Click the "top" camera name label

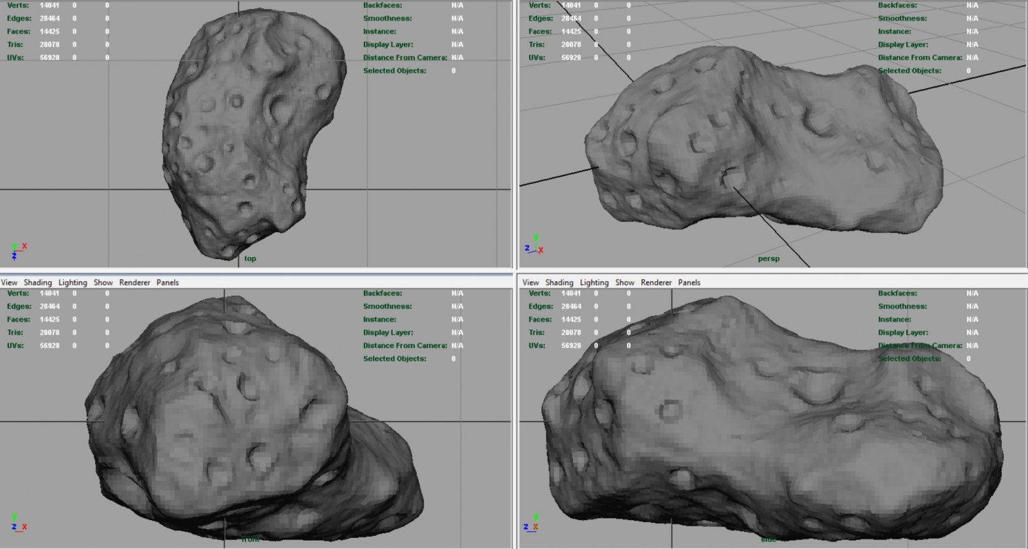[250, 258]
